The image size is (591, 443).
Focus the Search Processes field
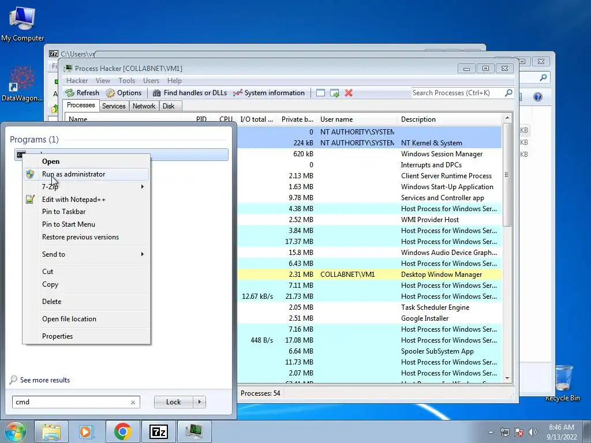(x=458, y=93)
